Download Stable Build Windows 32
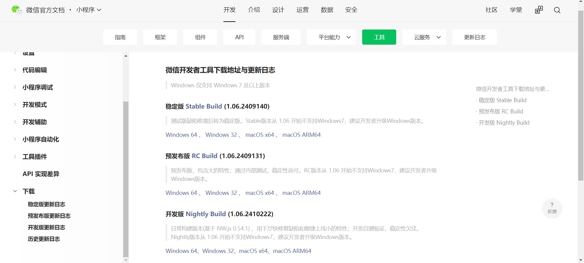This screenshot has width=584, height=263. 221,135
